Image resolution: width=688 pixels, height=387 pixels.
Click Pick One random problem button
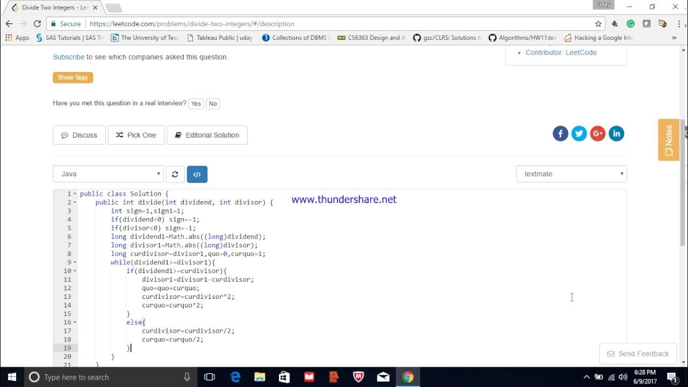click(136, 135)
